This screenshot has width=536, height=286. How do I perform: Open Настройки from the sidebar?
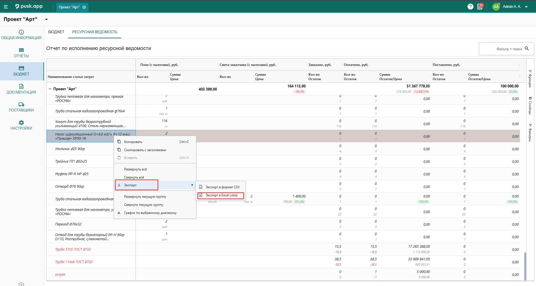[x=21, y=125]
